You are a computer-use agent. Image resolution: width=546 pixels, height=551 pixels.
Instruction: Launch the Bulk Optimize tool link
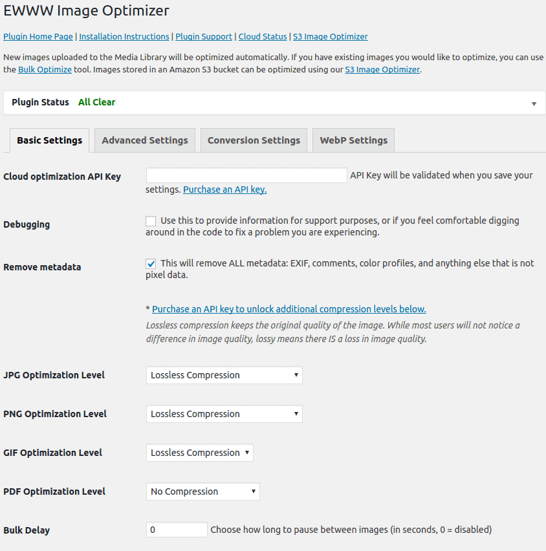(x=45, y=69)
